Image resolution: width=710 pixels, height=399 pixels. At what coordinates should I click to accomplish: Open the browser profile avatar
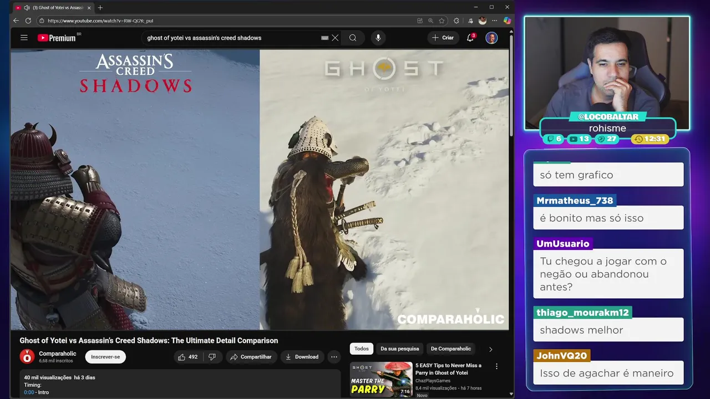pos(483,21)
